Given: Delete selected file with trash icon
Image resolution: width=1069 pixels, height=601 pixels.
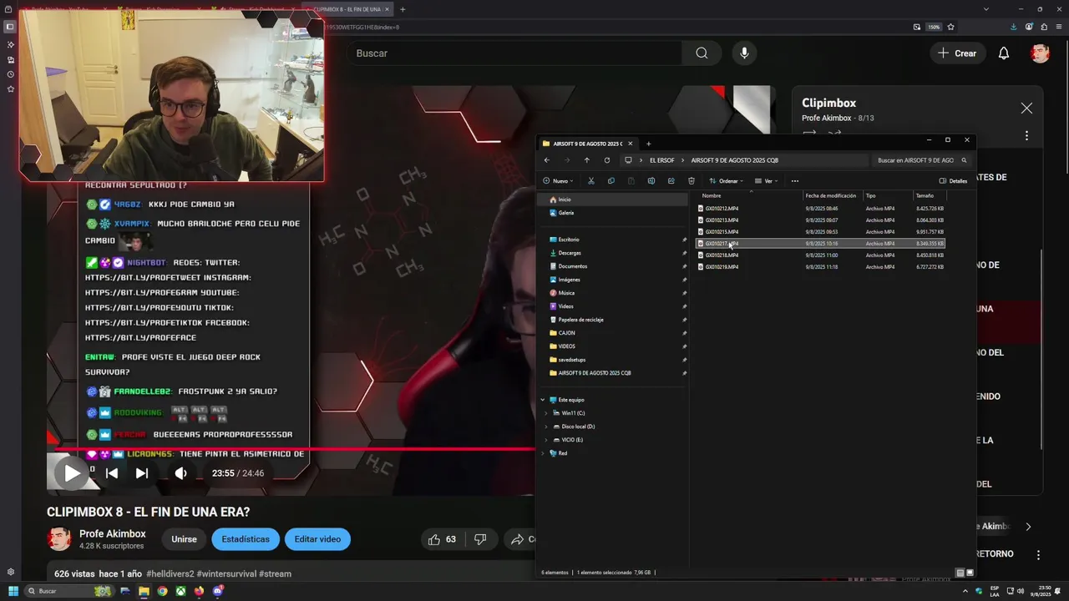Looking at the screenshot, I should 691,181.
